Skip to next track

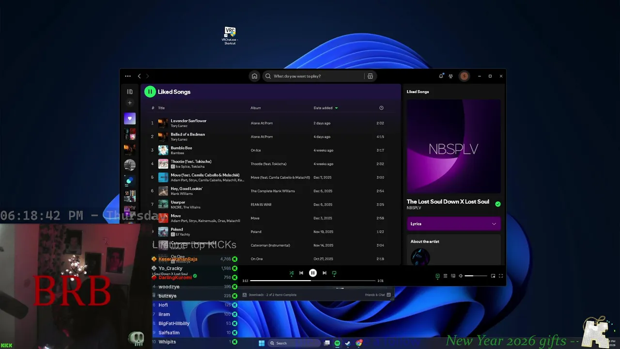click(325, 273)
